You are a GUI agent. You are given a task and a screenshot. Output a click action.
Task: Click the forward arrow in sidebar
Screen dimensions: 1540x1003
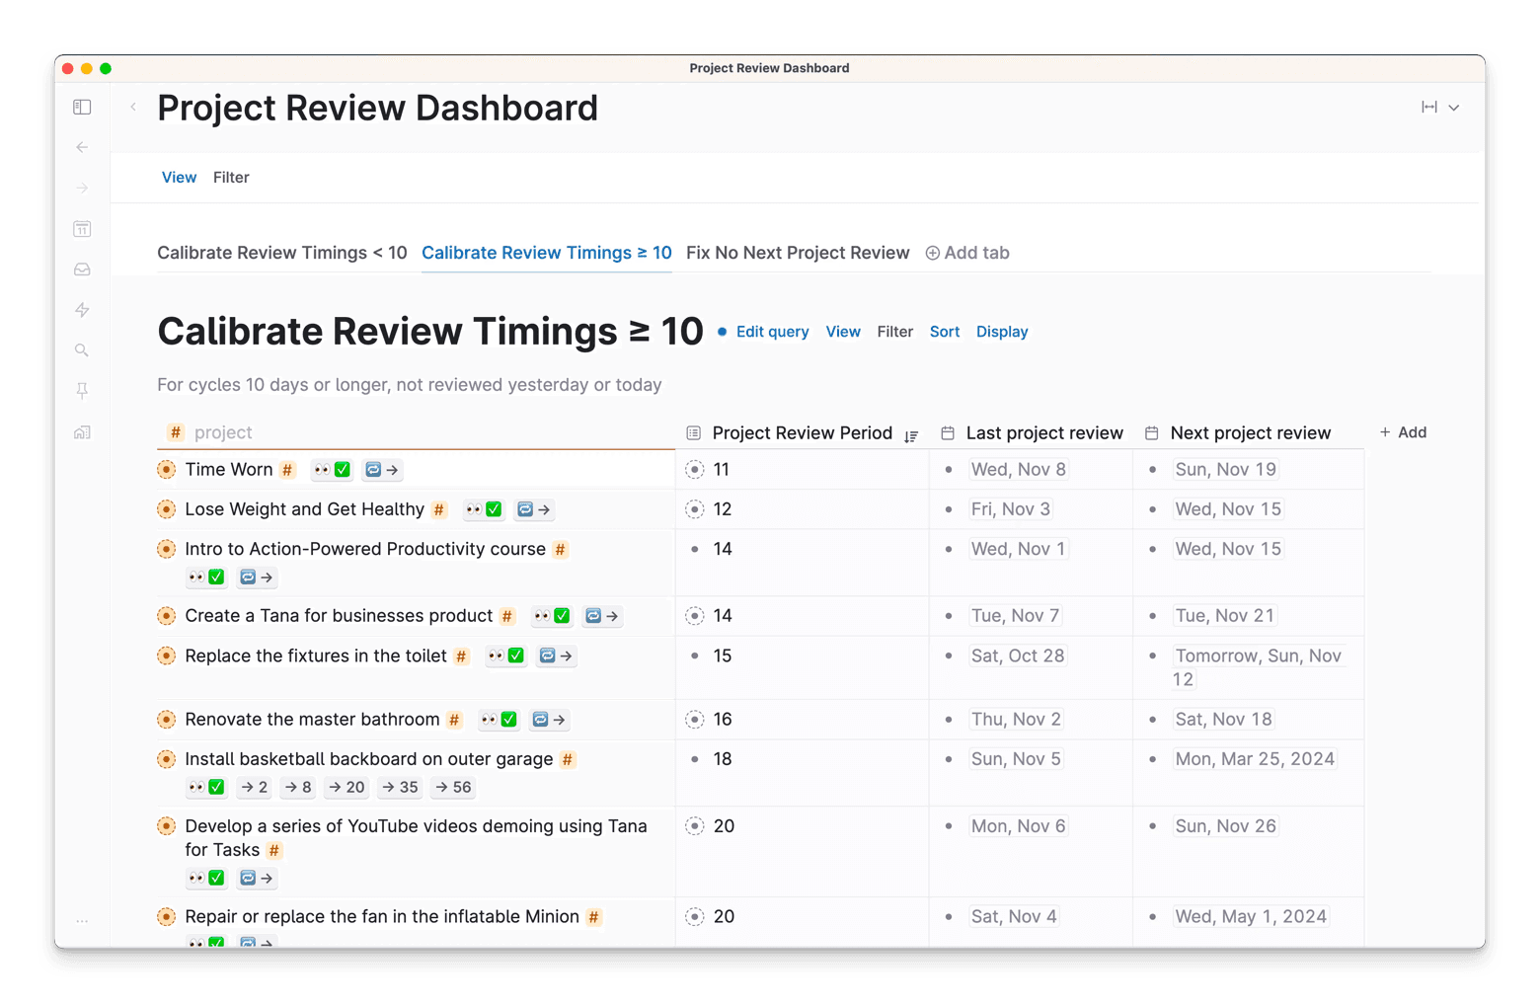[x=82, y=188]
